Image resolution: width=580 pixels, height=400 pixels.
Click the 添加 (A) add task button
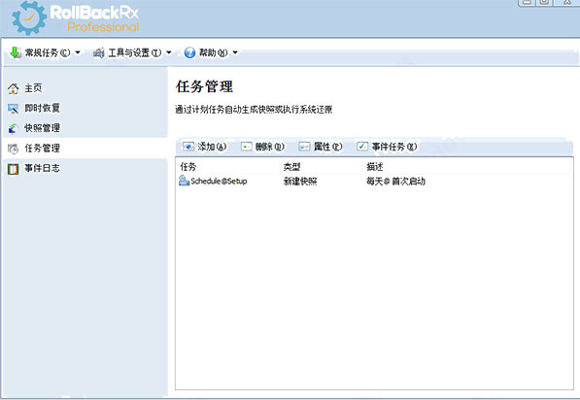[x=204, y=147]
